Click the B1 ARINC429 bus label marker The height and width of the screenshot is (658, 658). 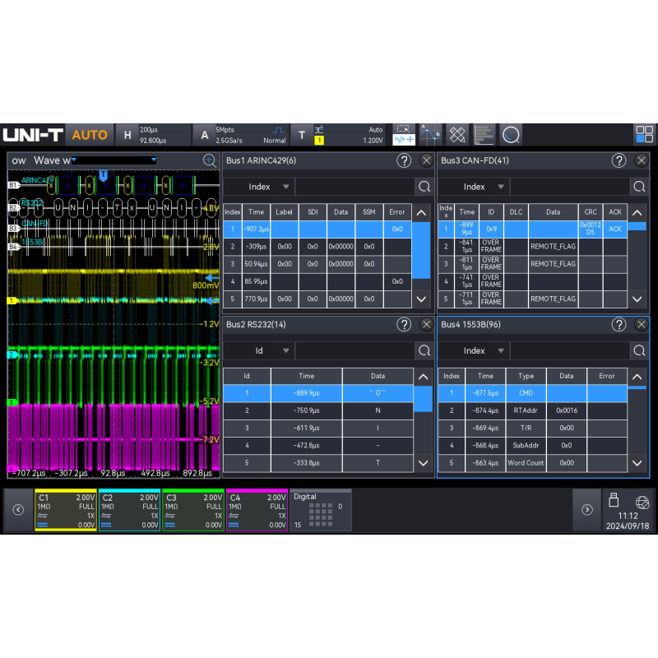(x=13, y=185)
